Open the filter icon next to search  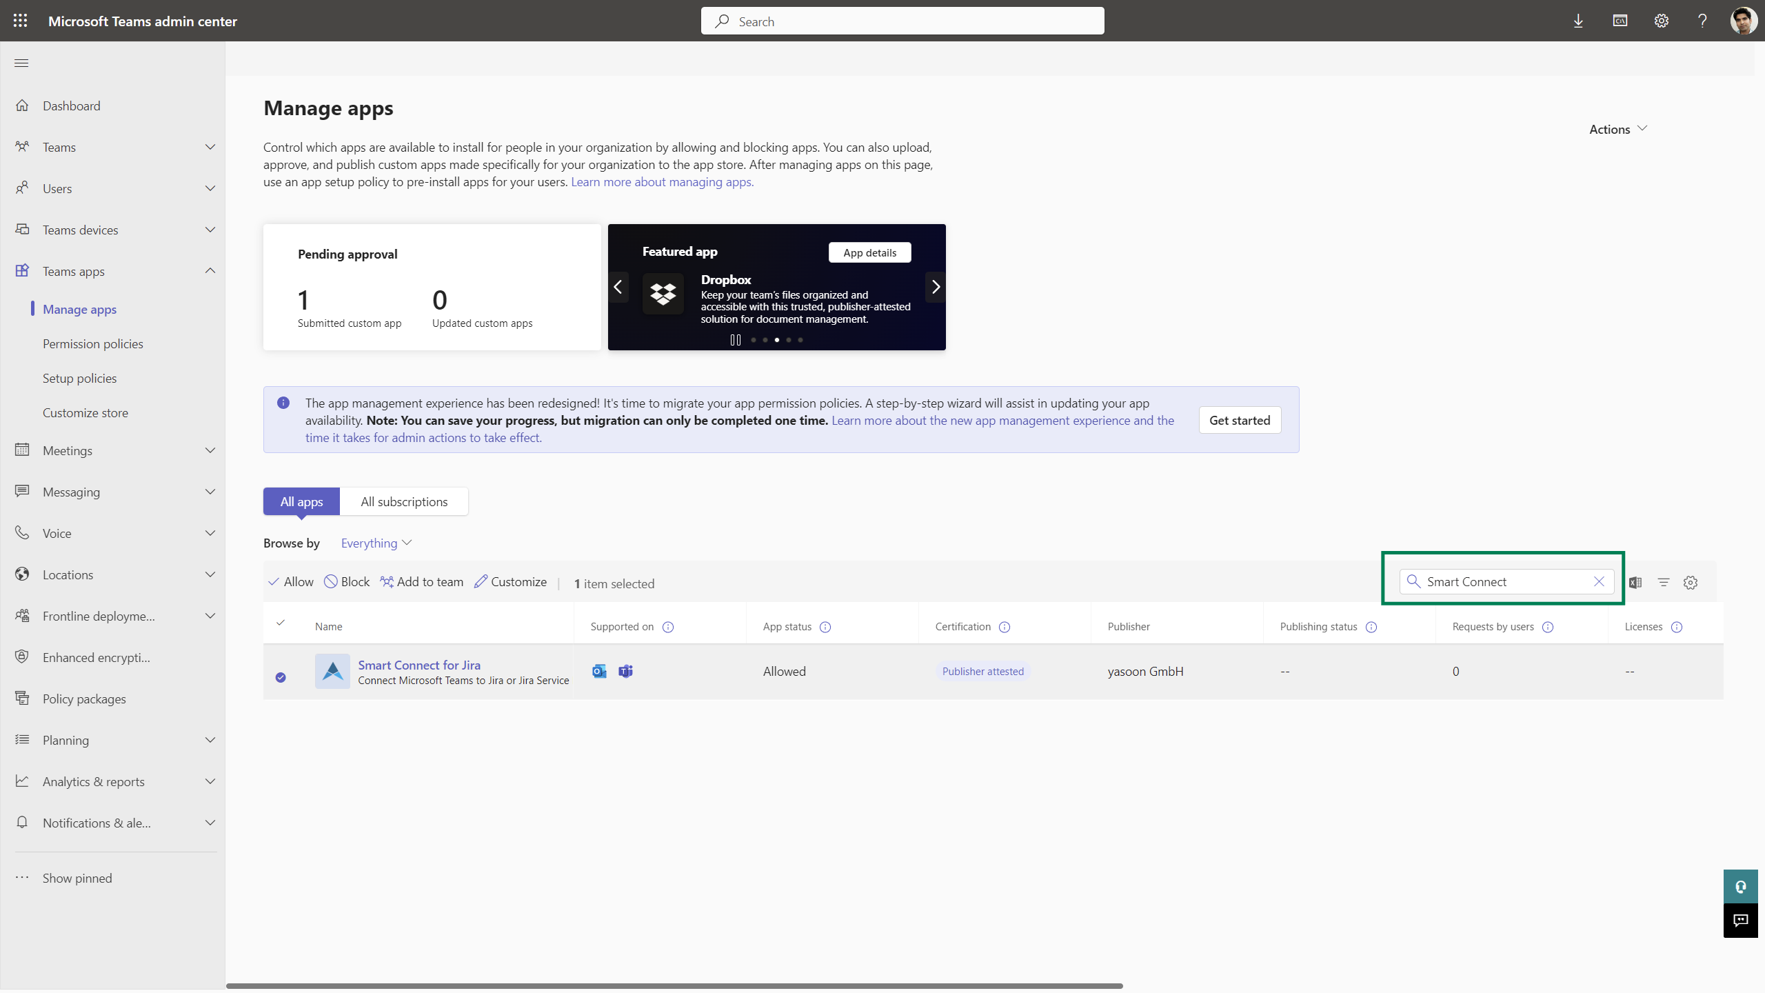1663,582
